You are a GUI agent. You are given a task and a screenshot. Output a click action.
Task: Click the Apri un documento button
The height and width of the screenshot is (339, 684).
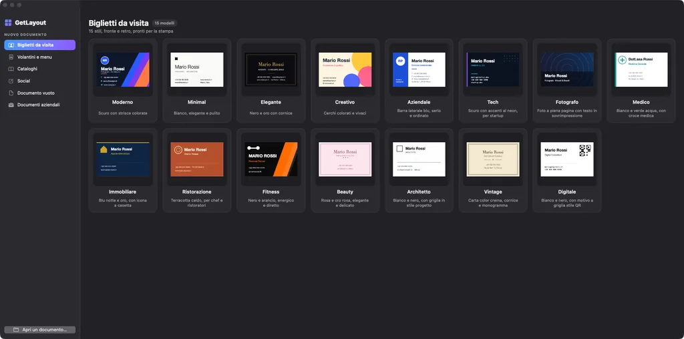(39, 330)
